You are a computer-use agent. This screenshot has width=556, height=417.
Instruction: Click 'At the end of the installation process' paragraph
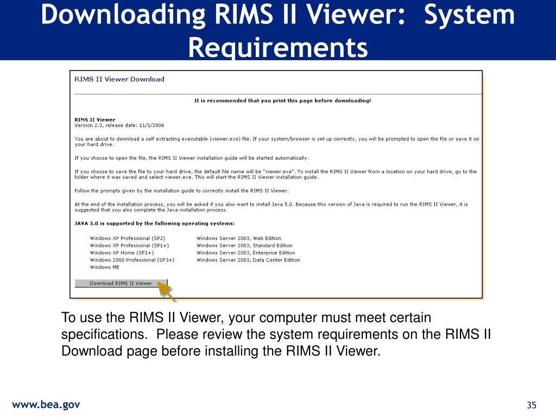(271, 207)
